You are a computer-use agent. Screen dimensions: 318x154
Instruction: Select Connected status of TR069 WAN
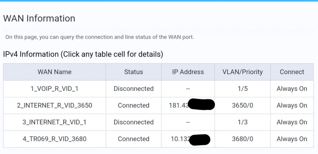coord(134,139)
